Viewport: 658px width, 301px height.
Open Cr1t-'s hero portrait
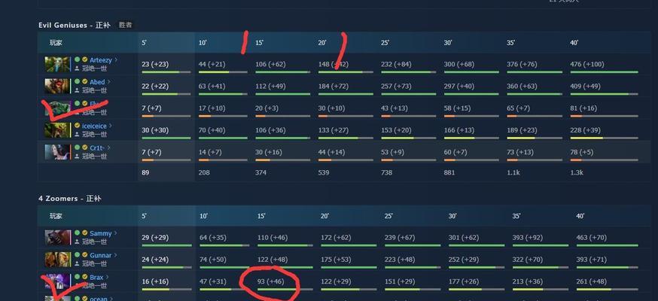(x=58, y=152)
